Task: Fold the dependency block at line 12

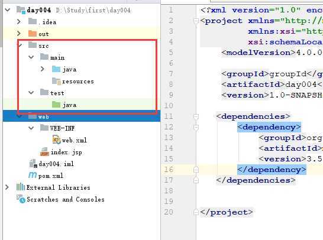Action: (196, 127)
